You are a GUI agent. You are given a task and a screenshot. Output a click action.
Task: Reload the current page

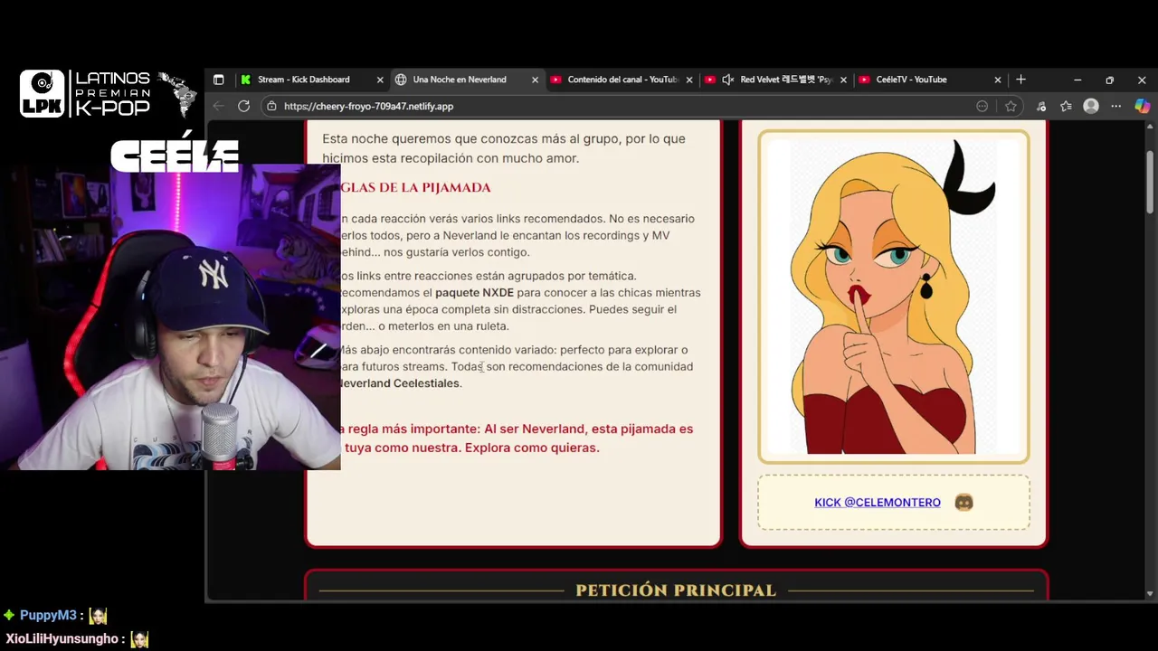tap(243, 106)
